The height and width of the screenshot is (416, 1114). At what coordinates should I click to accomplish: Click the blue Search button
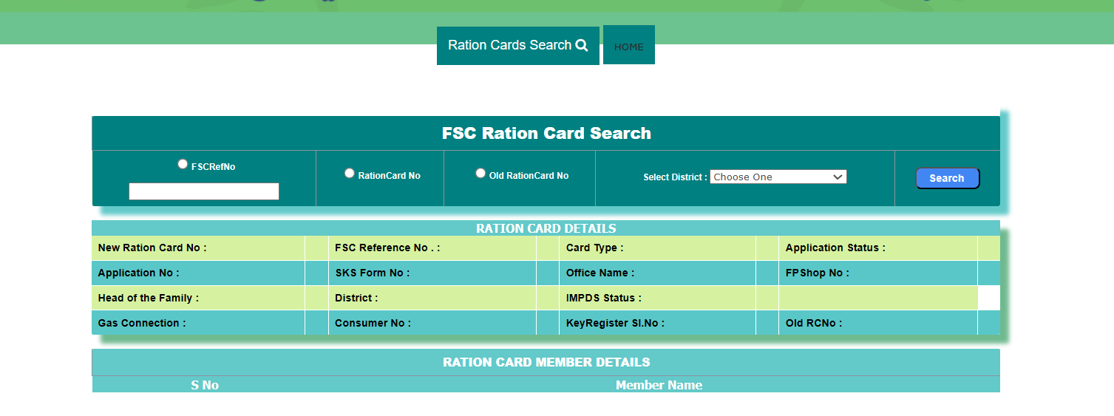(947, 178)
